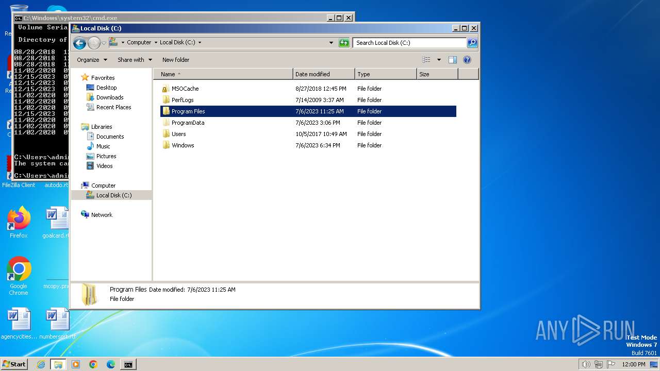The width and height of the screenshot is (660, 371).
Task: Open address bar history dropdown
Action: [331, 43]
